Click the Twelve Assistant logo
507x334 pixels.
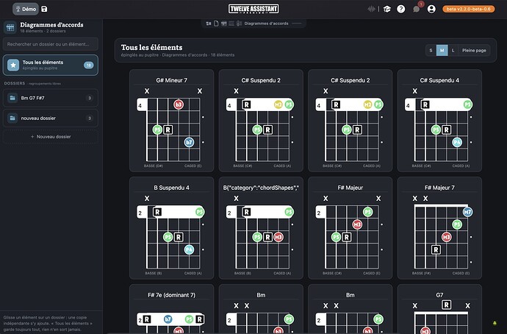(x=253, y=9)
